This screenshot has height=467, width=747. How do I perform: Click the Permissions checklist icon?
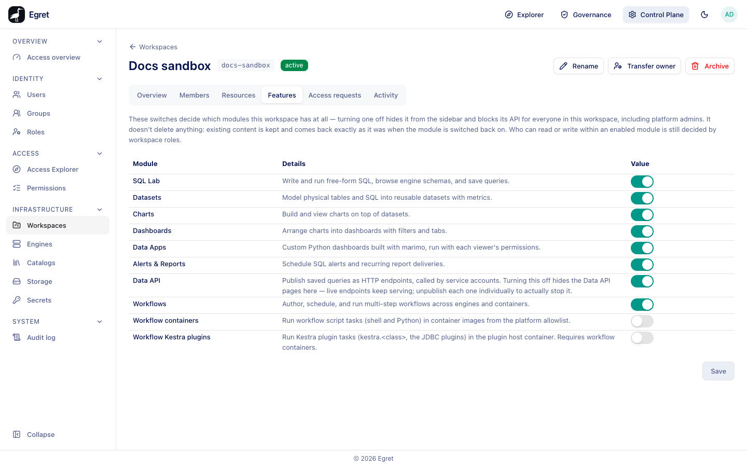[17, 188]
